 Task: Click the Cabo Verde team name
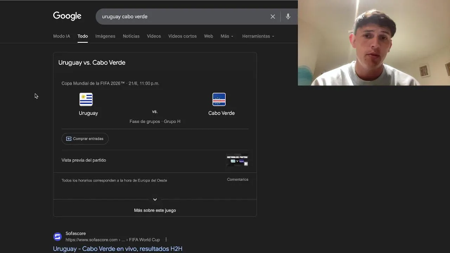(221, 113)
